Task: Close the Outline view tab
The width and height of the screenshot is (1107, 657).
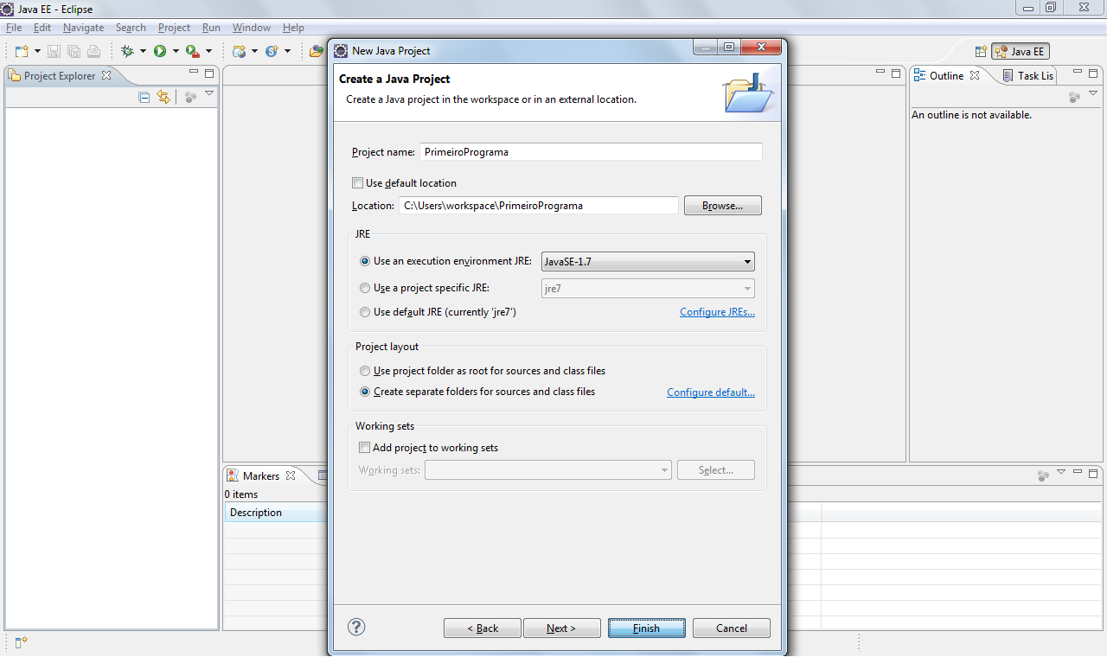Action: point(975,75)
